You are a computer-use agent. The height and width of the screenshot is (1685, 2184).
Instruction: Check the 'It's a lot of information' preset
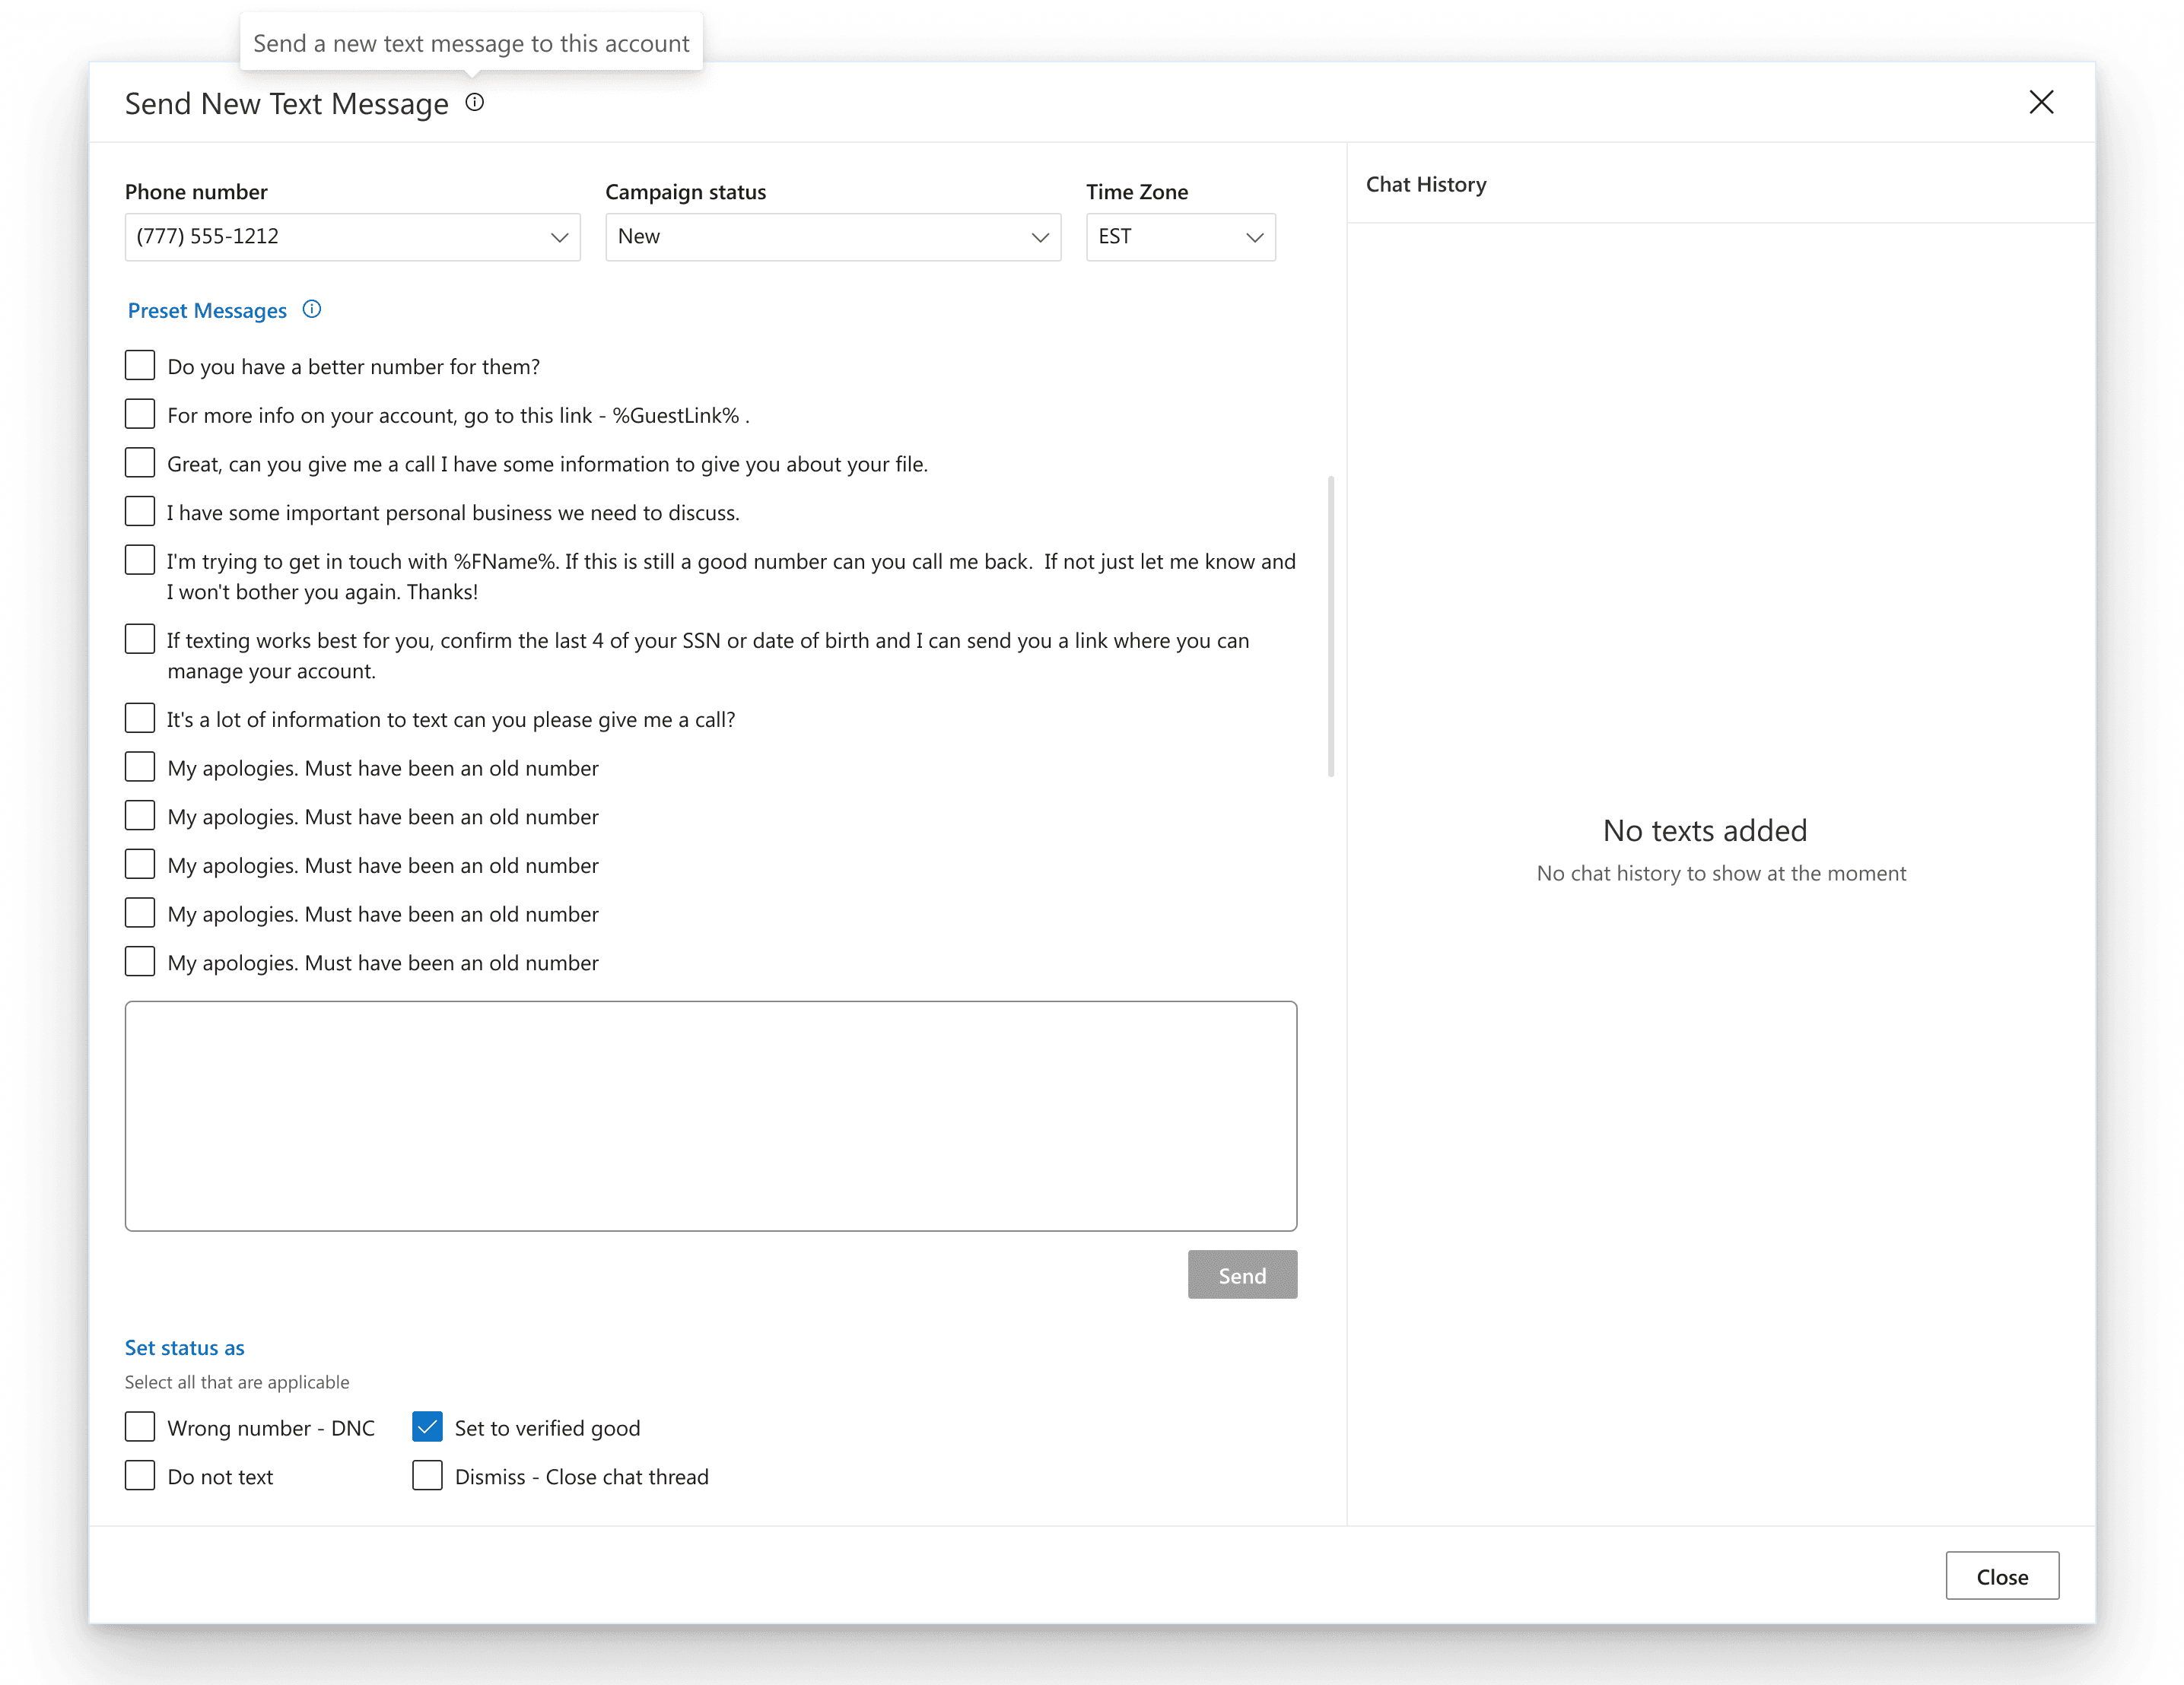coord(140,718)
